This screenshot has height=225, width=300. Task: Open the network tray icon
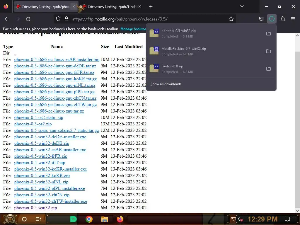pyautogui.click(x=233, y=219)
